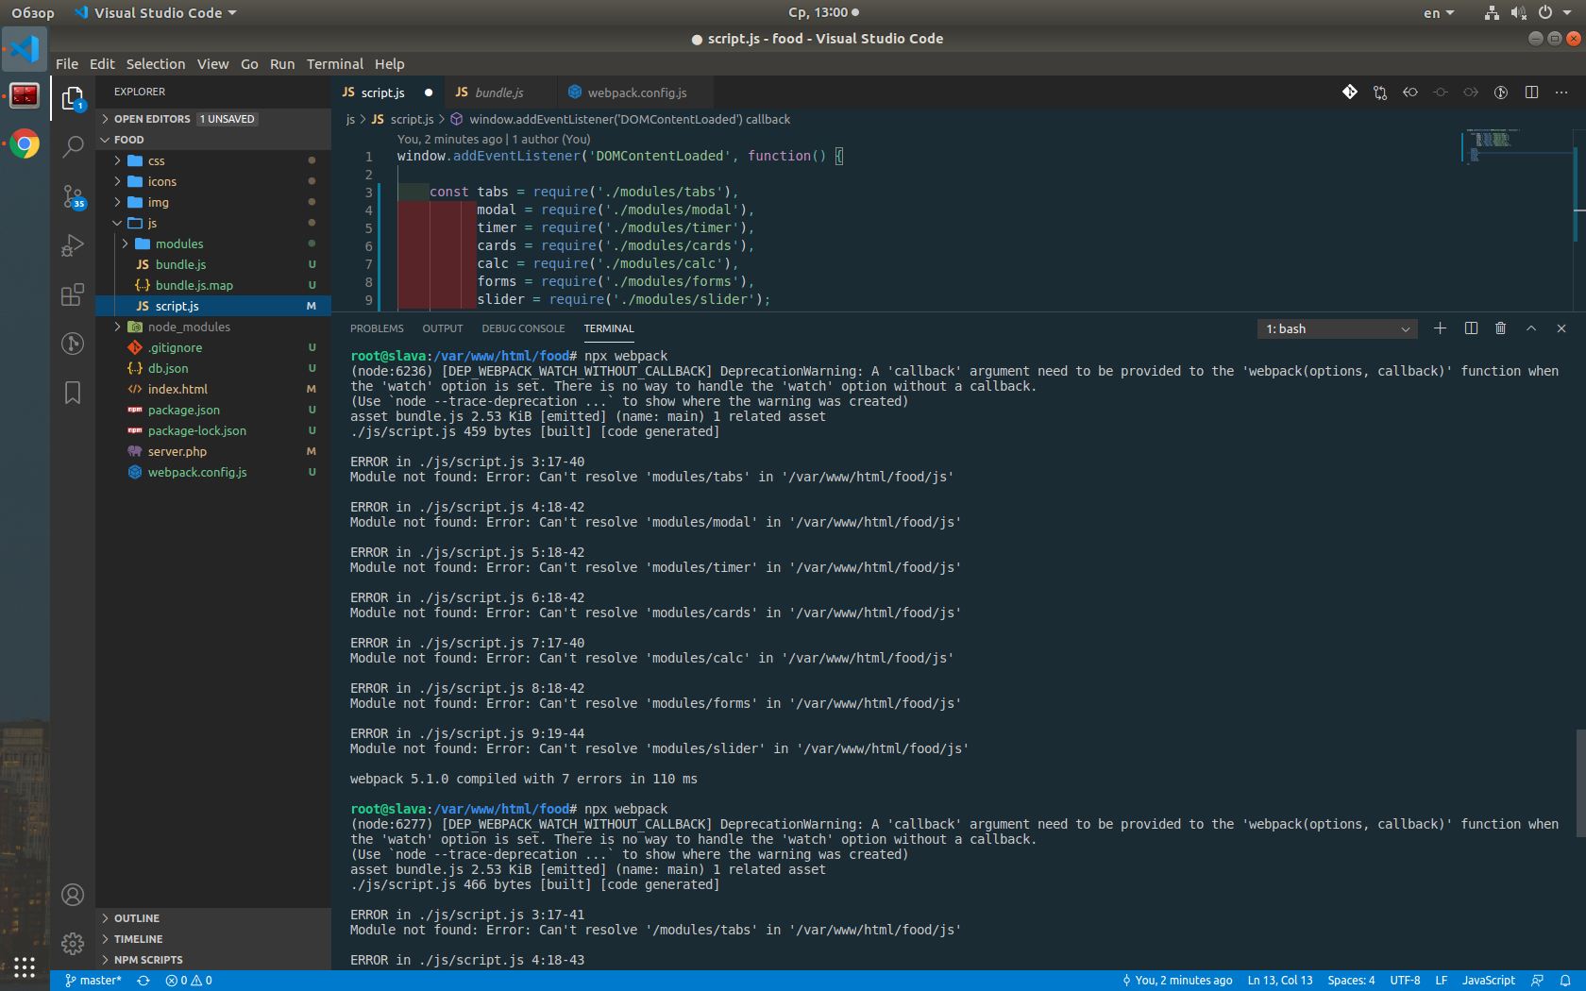Click the red app icon in dock
Screen dimensions: 1586x991
25,95
